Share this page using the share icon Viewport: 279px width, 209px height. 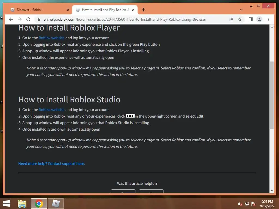pos(231,19)
